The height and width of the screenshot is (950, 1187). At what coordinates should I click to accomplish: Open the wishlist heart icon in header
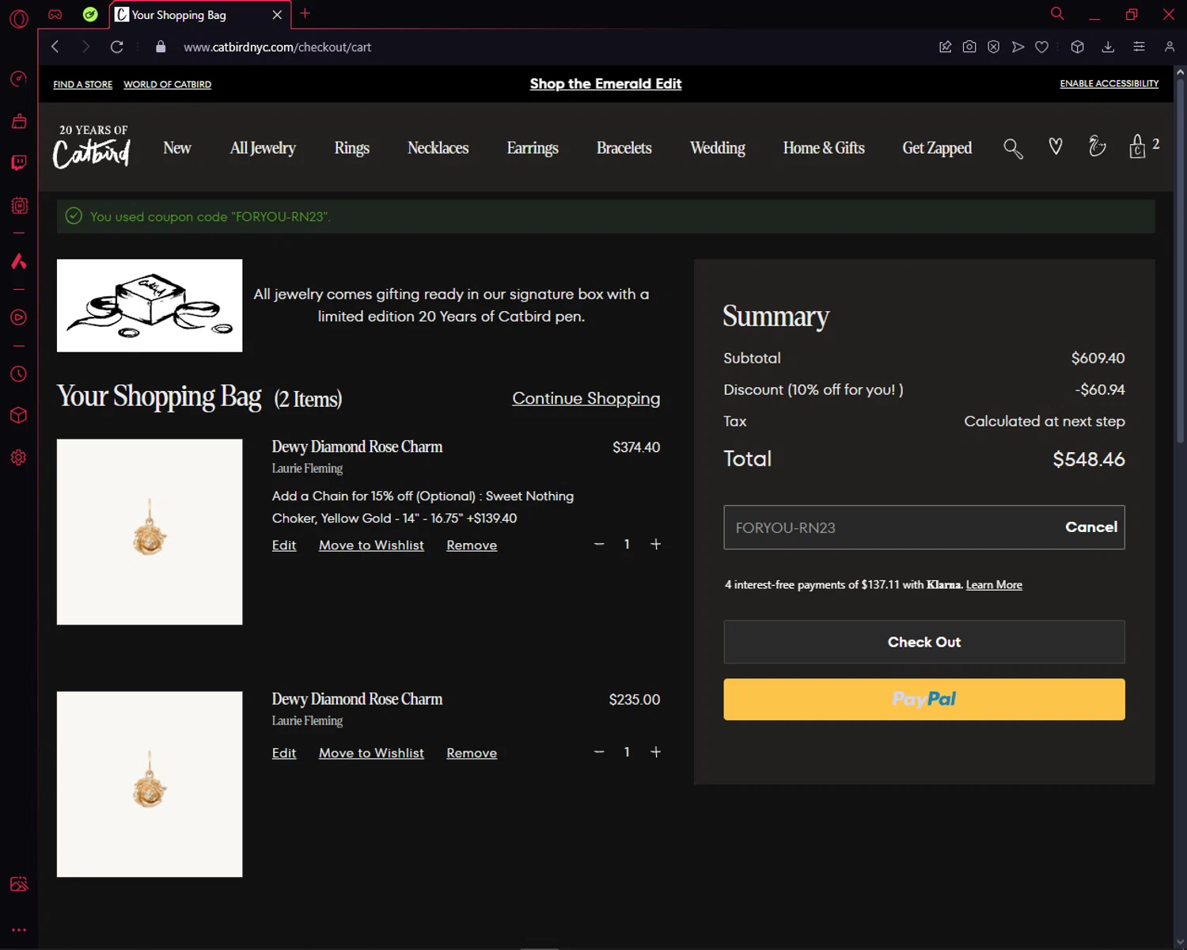[x=1056, y=146]
